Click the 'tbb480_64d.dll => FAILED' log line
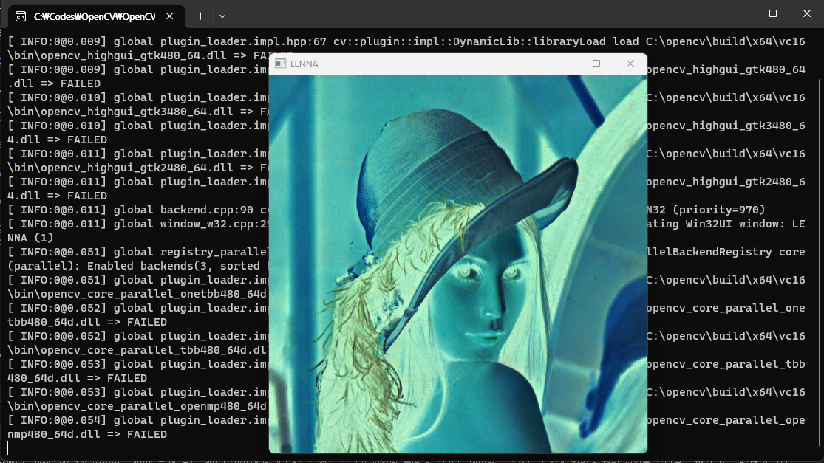824x463 pixels. [86, 322]
